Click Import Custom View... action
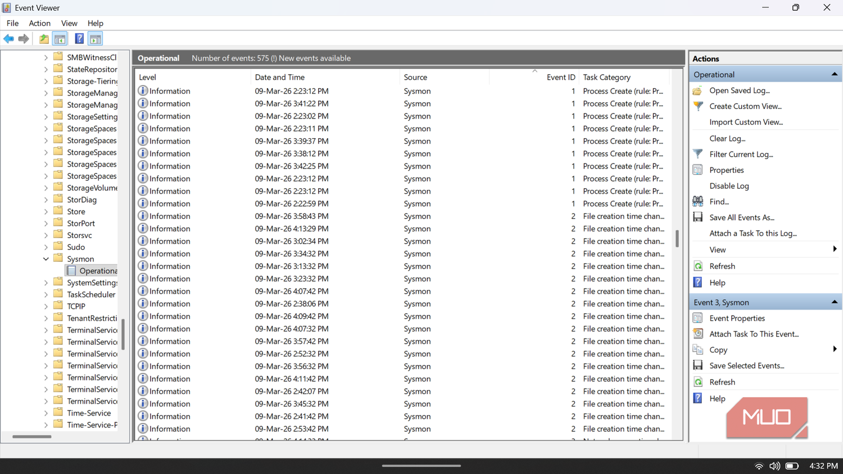Image resolution: width=843 pixels, height=474 pixels. click(x=746, y=122)
